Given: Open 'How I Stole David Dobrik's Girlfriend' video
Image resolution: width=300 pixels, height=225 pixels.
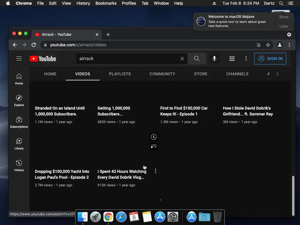Looking at the screenshot, I should tap(248, 111).
